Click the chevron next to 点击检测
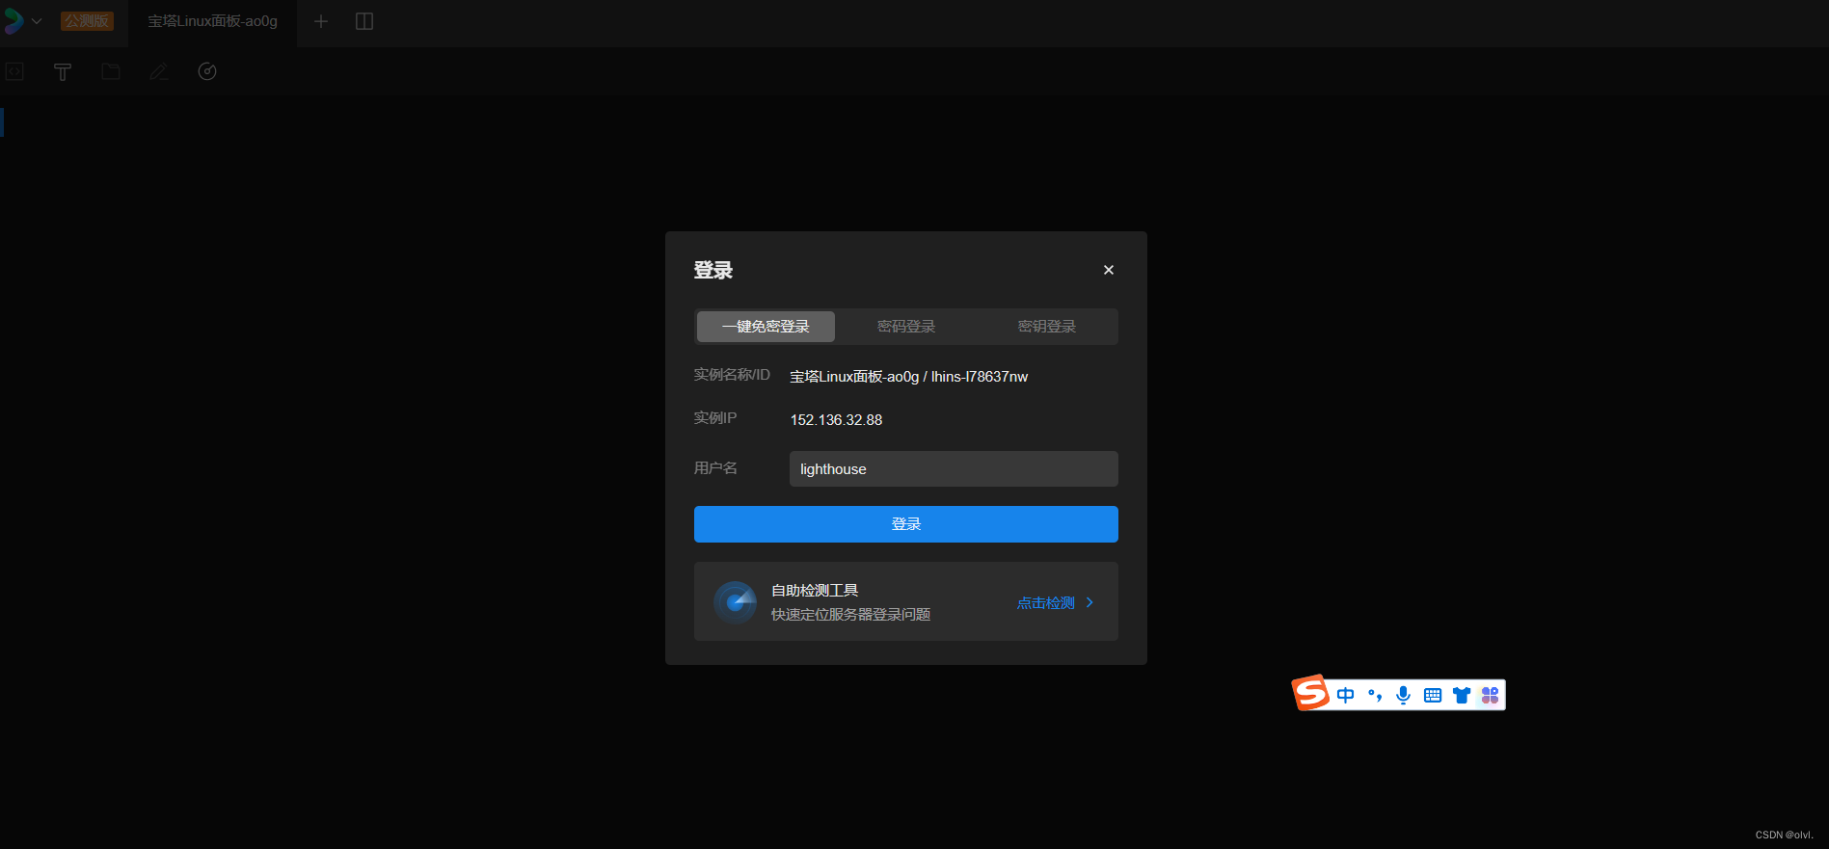This screenshot has width=1829, height=849. click(1089, 602)
